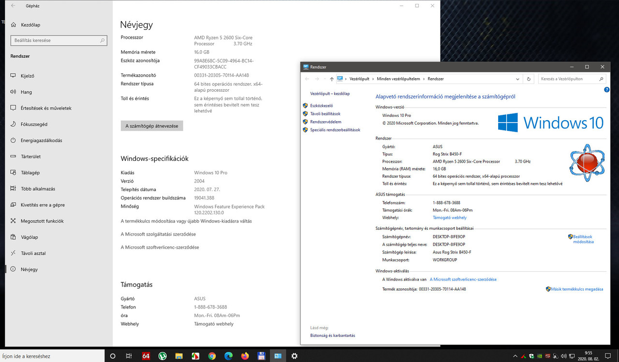
Task: Open Kivetítés erre a gépre
Action: 43,205
